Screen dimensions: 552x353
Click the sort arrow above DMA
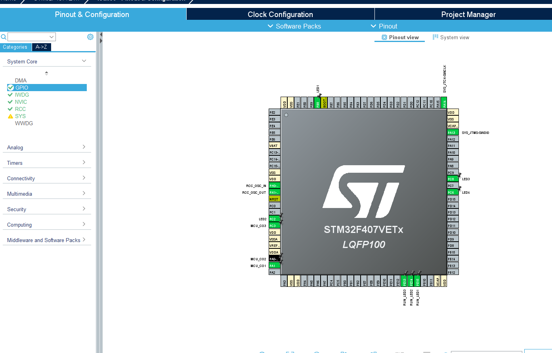[46, 73]
